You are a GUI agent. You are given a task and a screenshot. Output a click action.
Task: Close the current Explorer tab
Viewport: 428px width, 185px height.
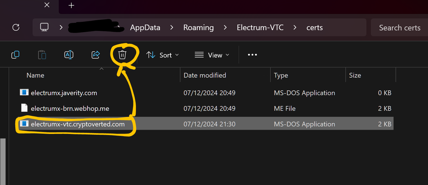47,5
